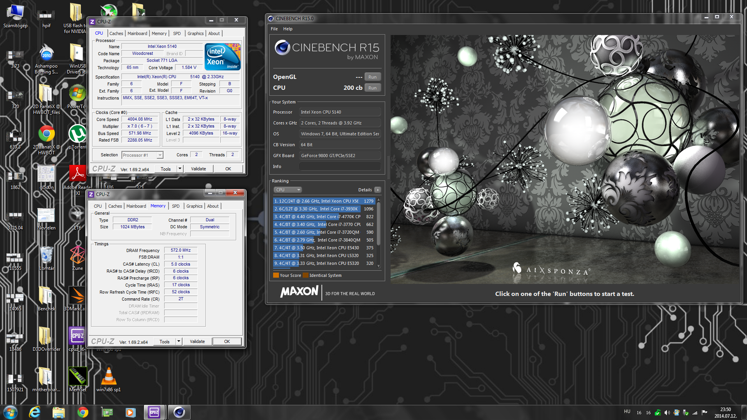This screenshot has height=420, width=747.
Task: Run the OpenGL benchmark
Action: click(372, 77)
